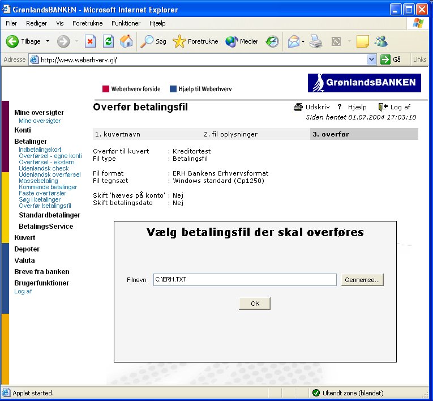
Task: Expand the Konti sidebar section
Action: (x=23, y=130)
